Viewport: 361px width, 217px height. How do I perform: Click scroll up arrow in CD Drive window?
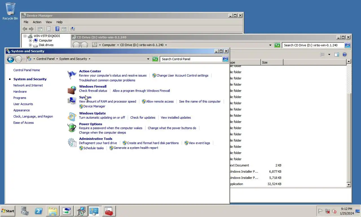pos(349,61)
